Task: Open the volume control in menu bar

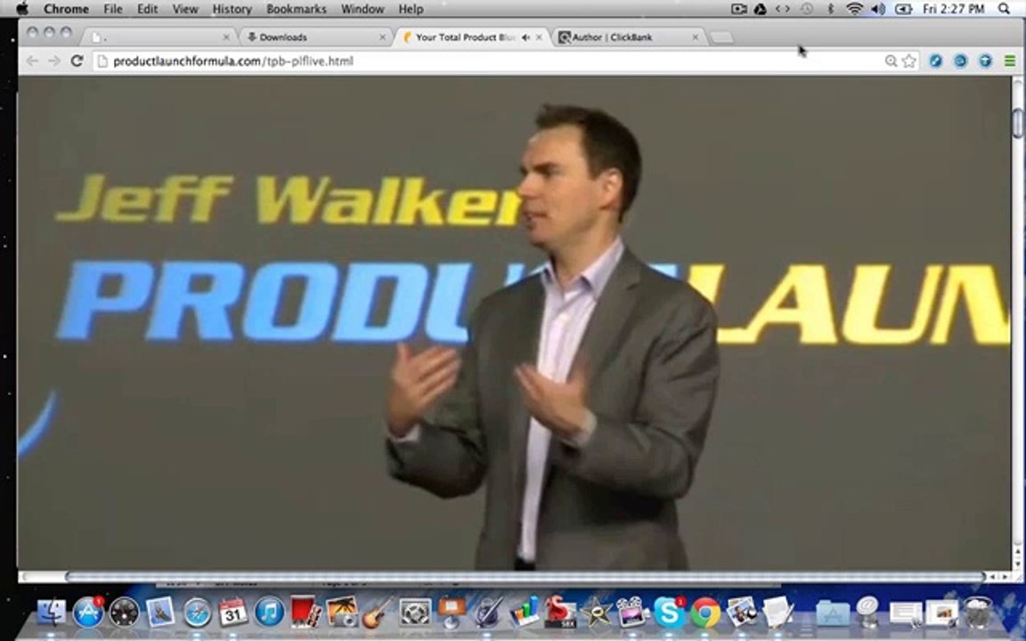Action: [878, 9]
